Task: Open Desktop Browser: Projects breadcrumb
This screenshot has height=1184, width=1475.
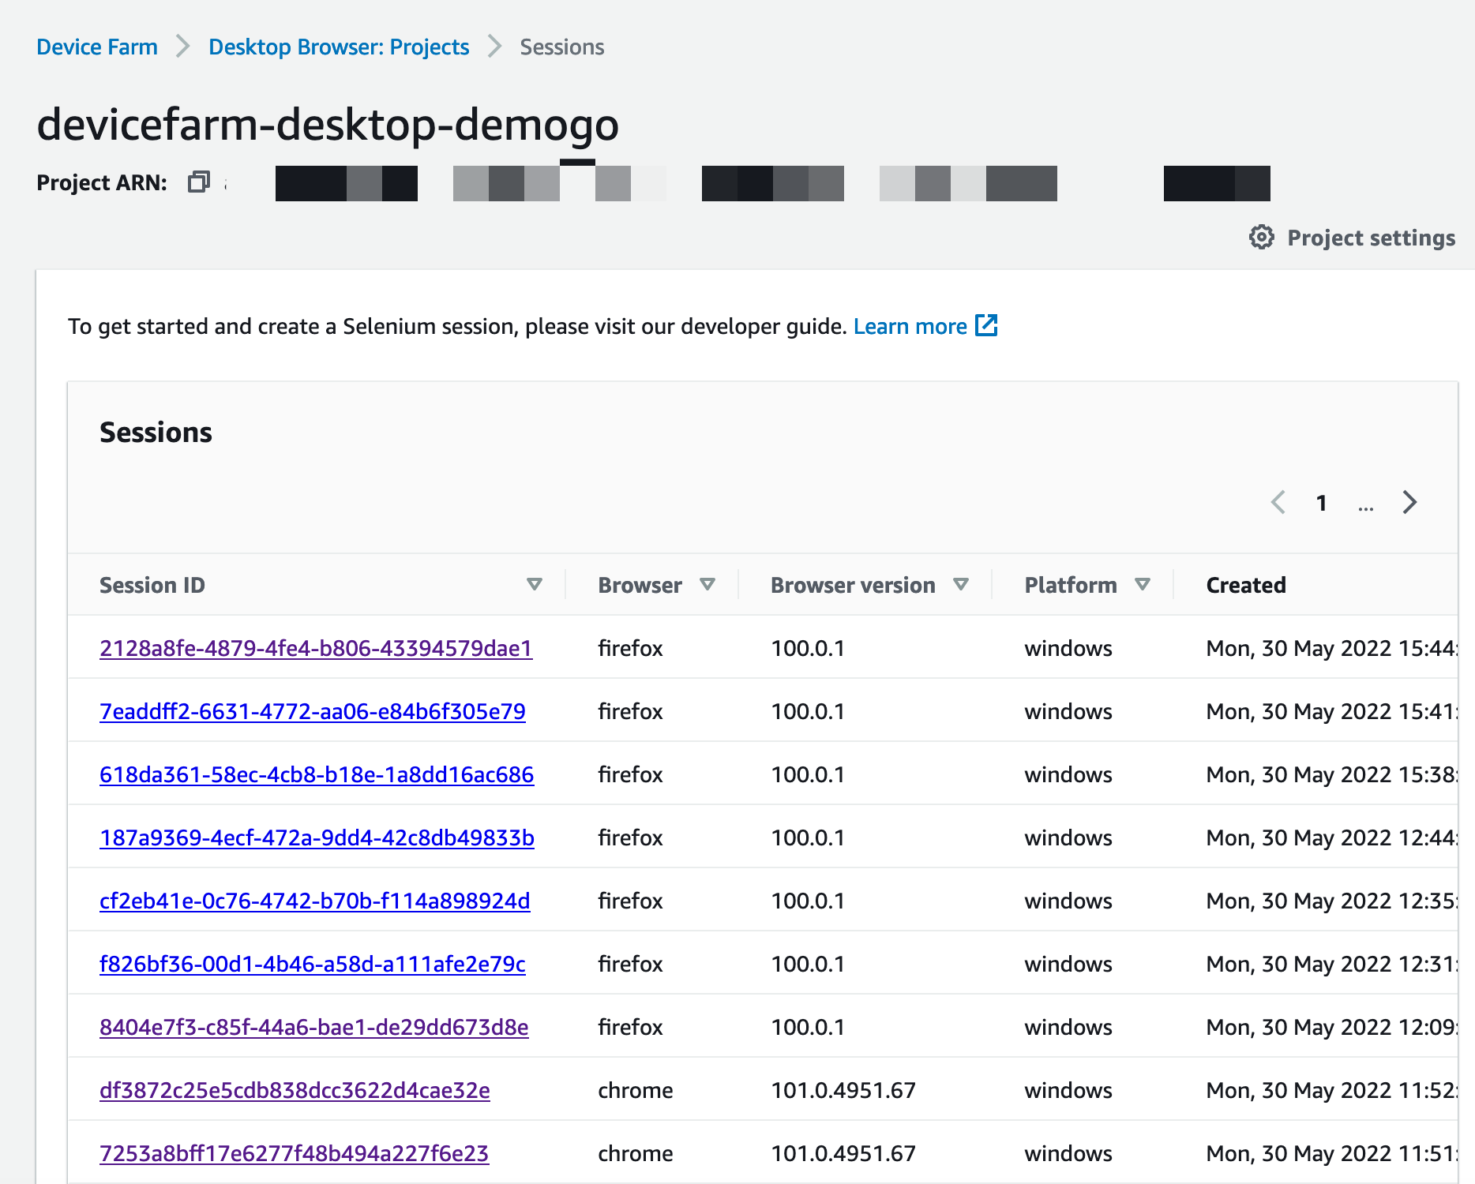Action: tap(339, 47)
